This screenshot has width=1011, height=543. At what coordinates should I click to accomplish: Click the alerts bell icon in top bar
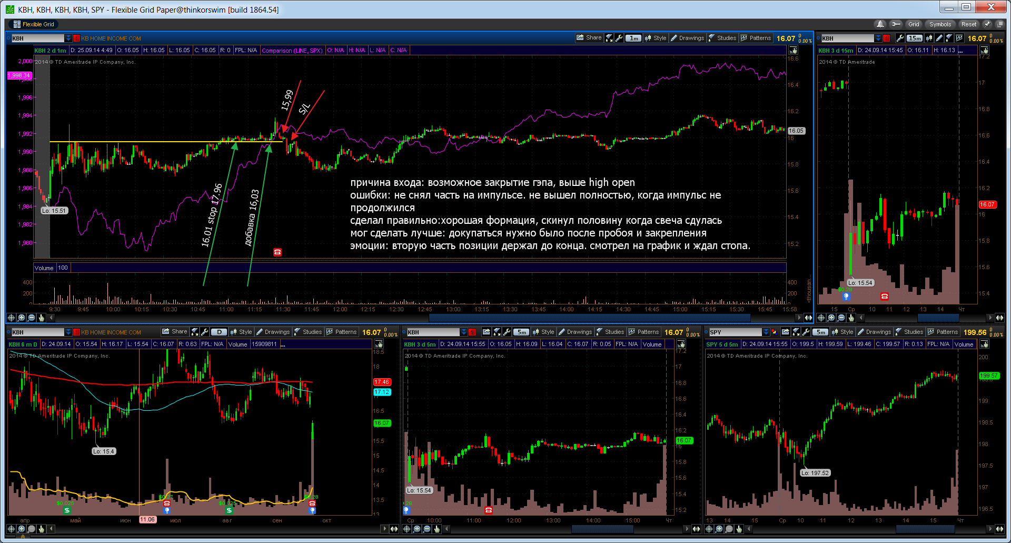880,24
